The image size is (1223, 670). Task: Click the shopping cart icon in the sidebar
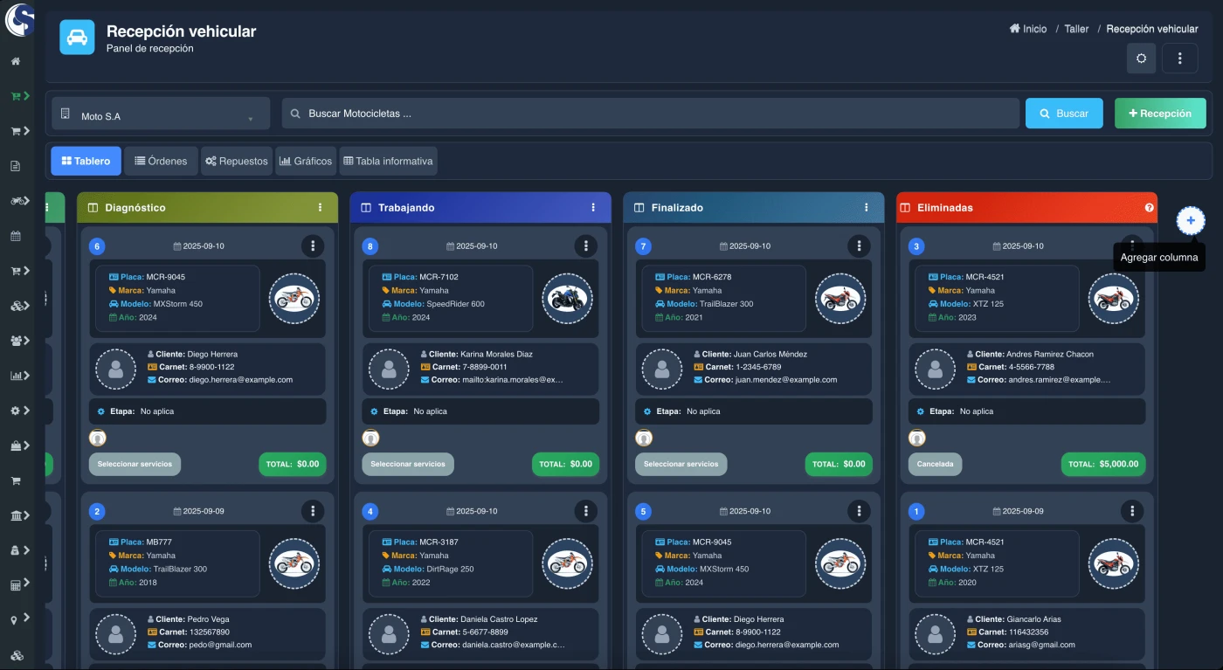pos(16,480)
